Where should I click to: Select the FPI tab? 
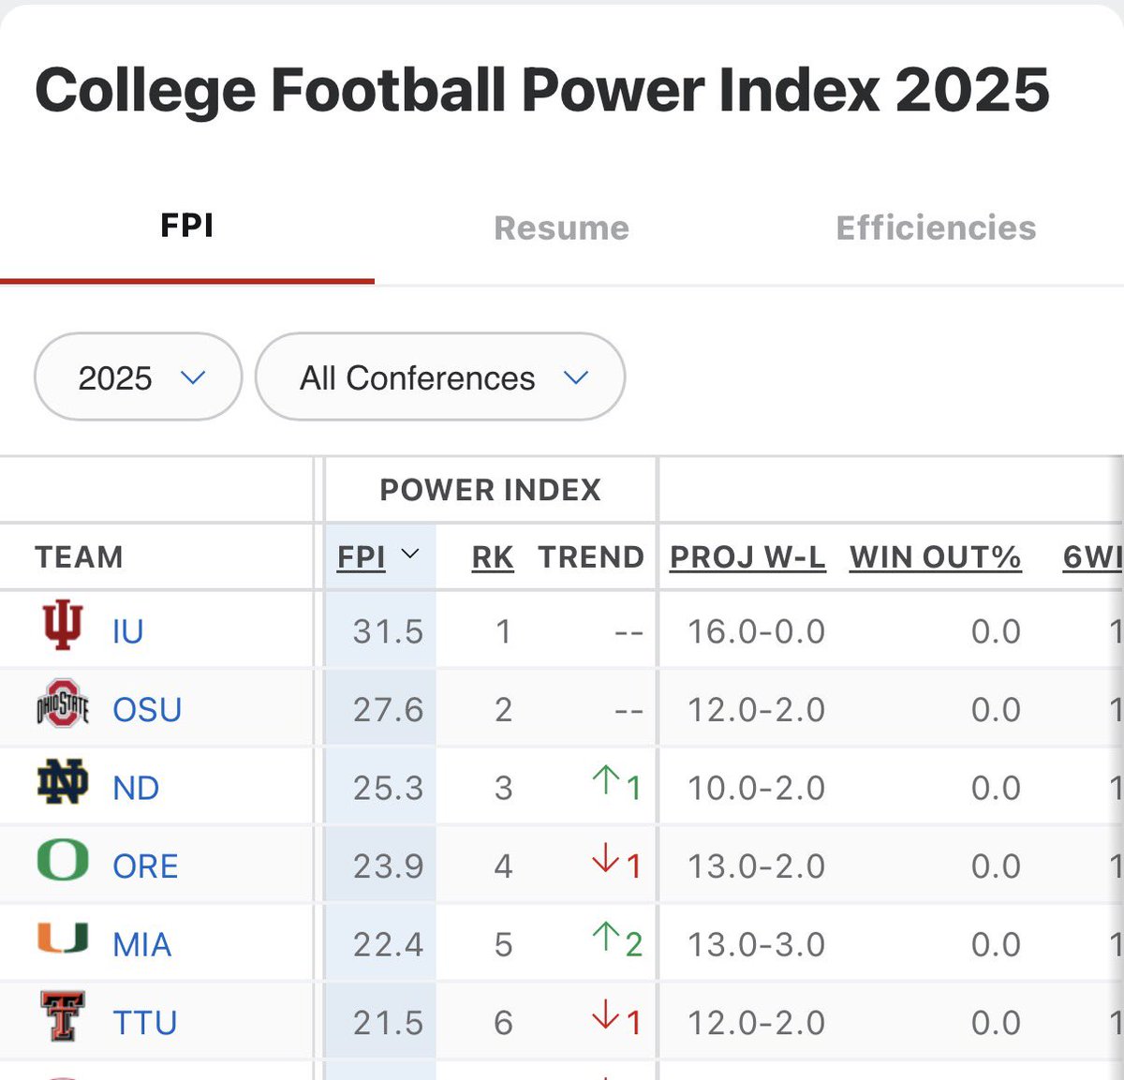coord(187,226)
